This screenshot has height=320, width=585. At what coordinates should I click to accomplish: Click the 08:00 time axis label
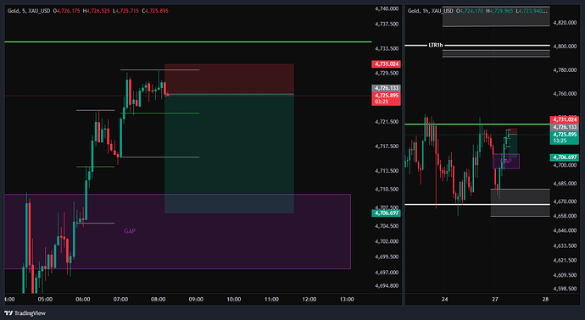(159, 299)
